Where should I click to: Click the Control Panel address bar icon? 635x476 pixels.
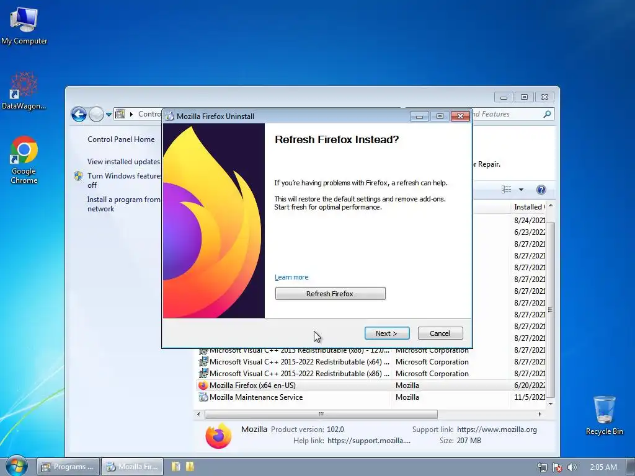[120, 114]
